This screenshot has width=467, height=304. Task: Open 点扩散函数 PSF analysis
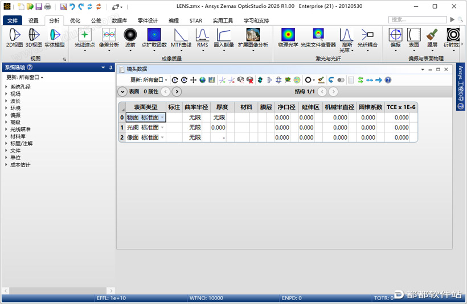click(154, 40)
